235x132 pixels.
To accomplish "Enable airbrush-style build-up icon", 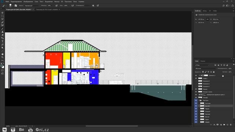I will 73,5.
